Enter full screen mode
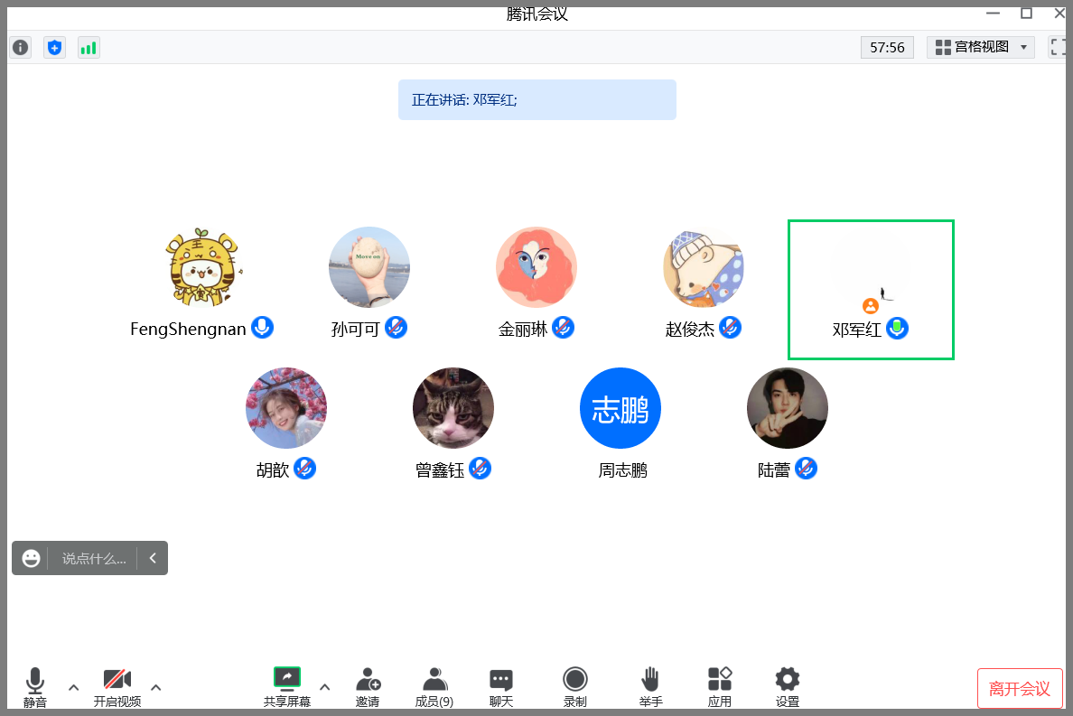Image resolution: width=1073 pixels, height=716 pixels. tap(1058, 47)
